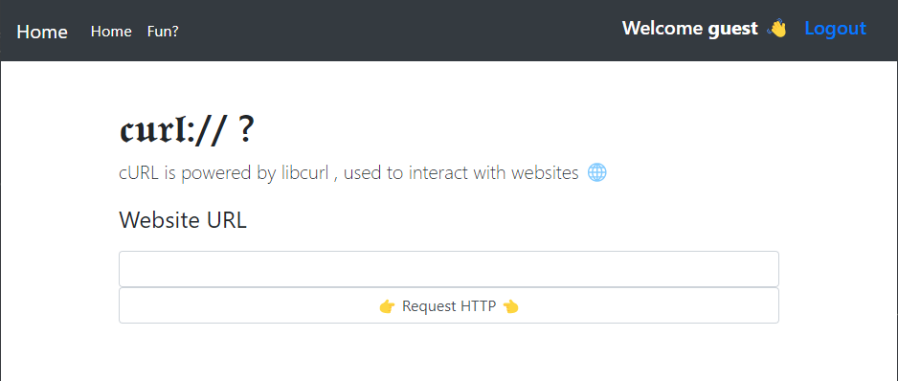
Task: Click an empty area of the dark navbar
Action: coord(401,31)
